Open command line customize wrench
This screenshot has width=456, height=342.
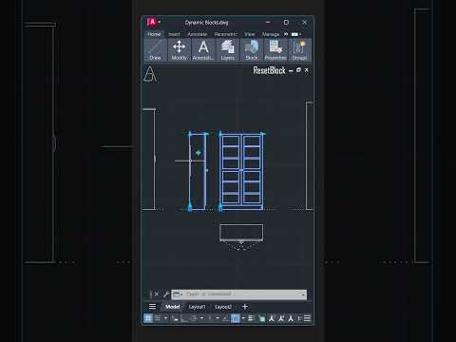coord(166,294)
